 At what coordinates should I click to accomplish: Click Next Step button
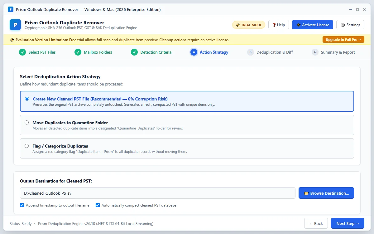click(x=348, y=223)
